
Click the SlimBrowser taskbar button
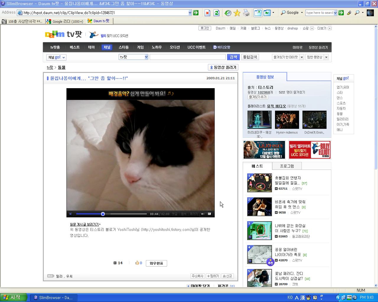click(53, 298)
